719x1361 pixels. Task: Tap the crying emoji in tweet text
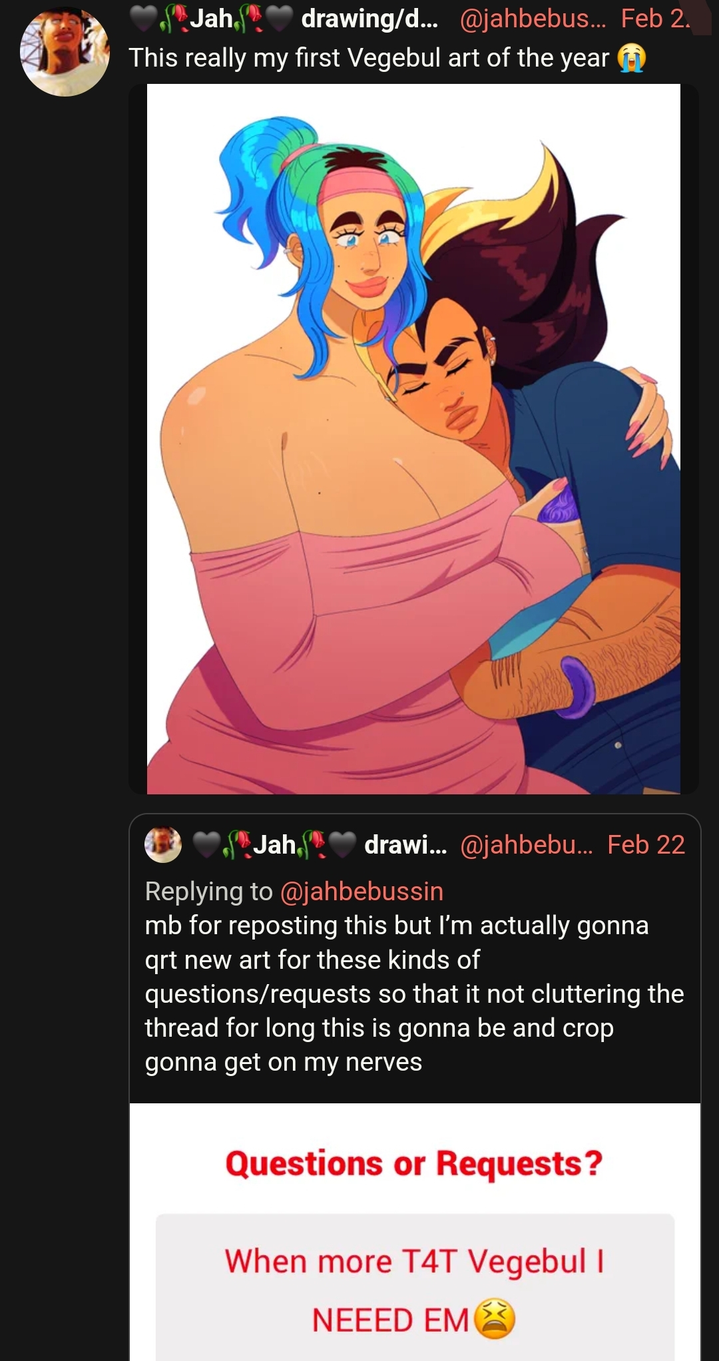tap(631, 58)
